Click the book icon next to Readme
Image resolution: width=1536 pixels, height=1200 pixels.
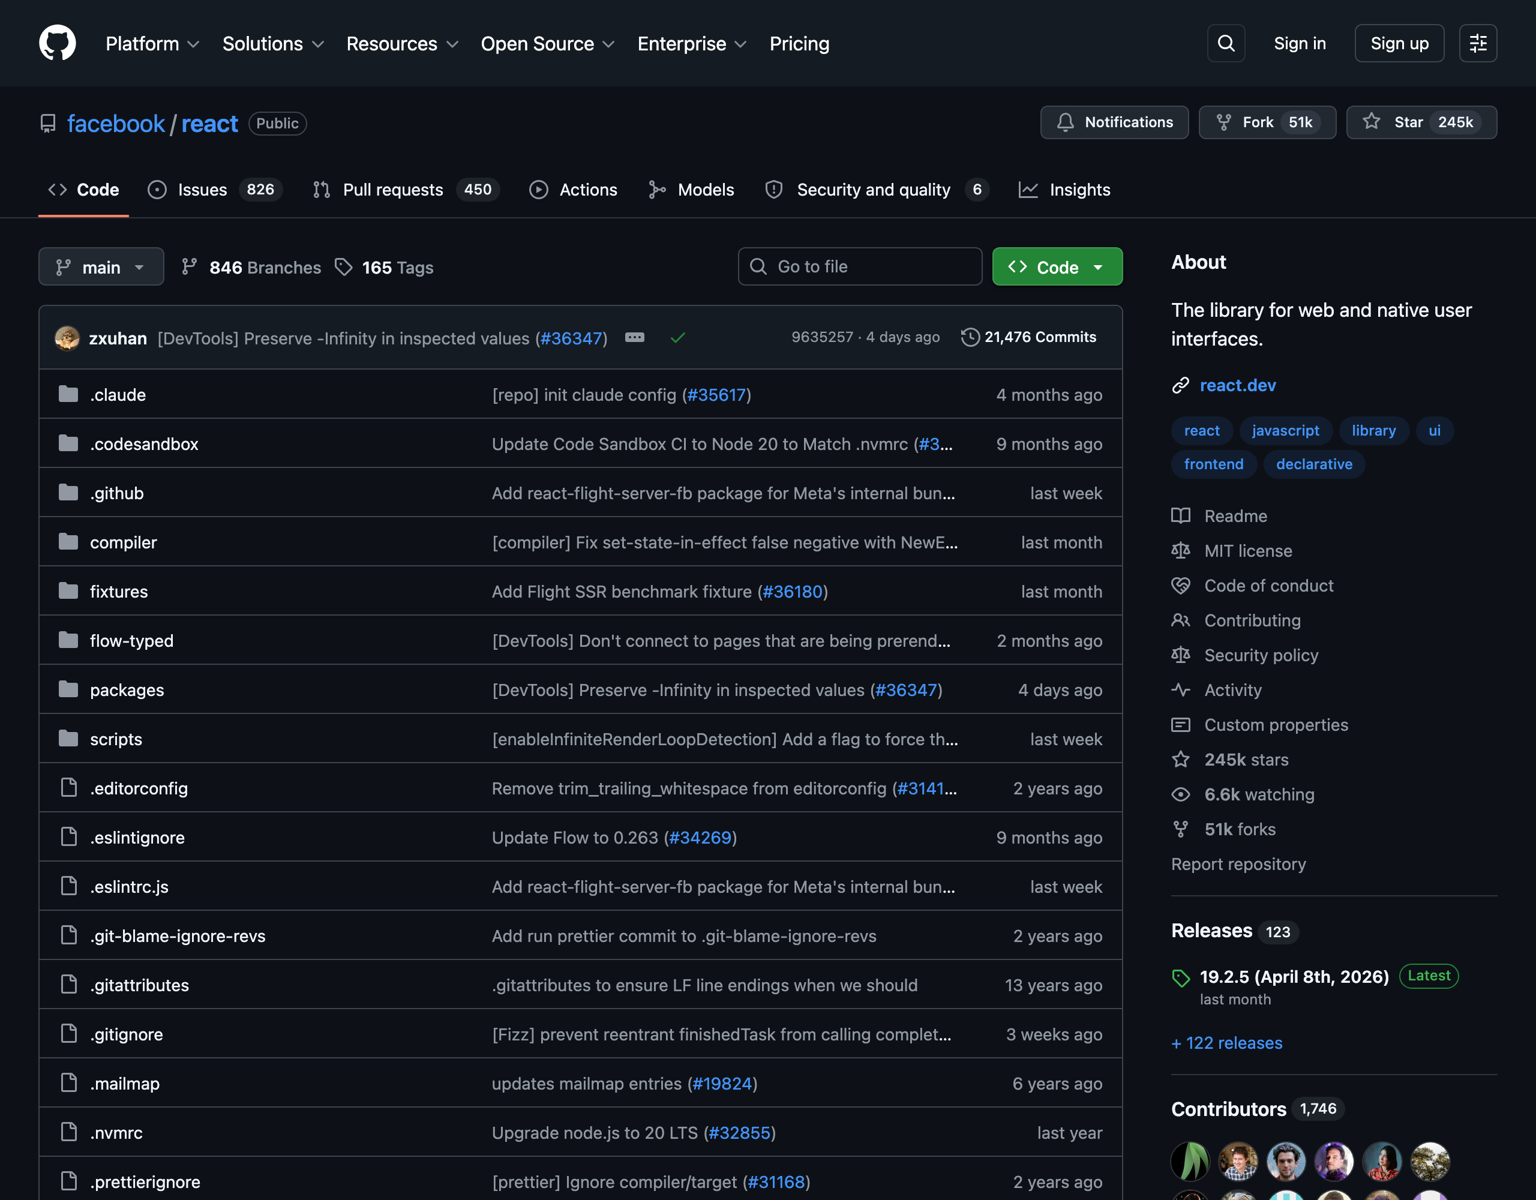1180,515
